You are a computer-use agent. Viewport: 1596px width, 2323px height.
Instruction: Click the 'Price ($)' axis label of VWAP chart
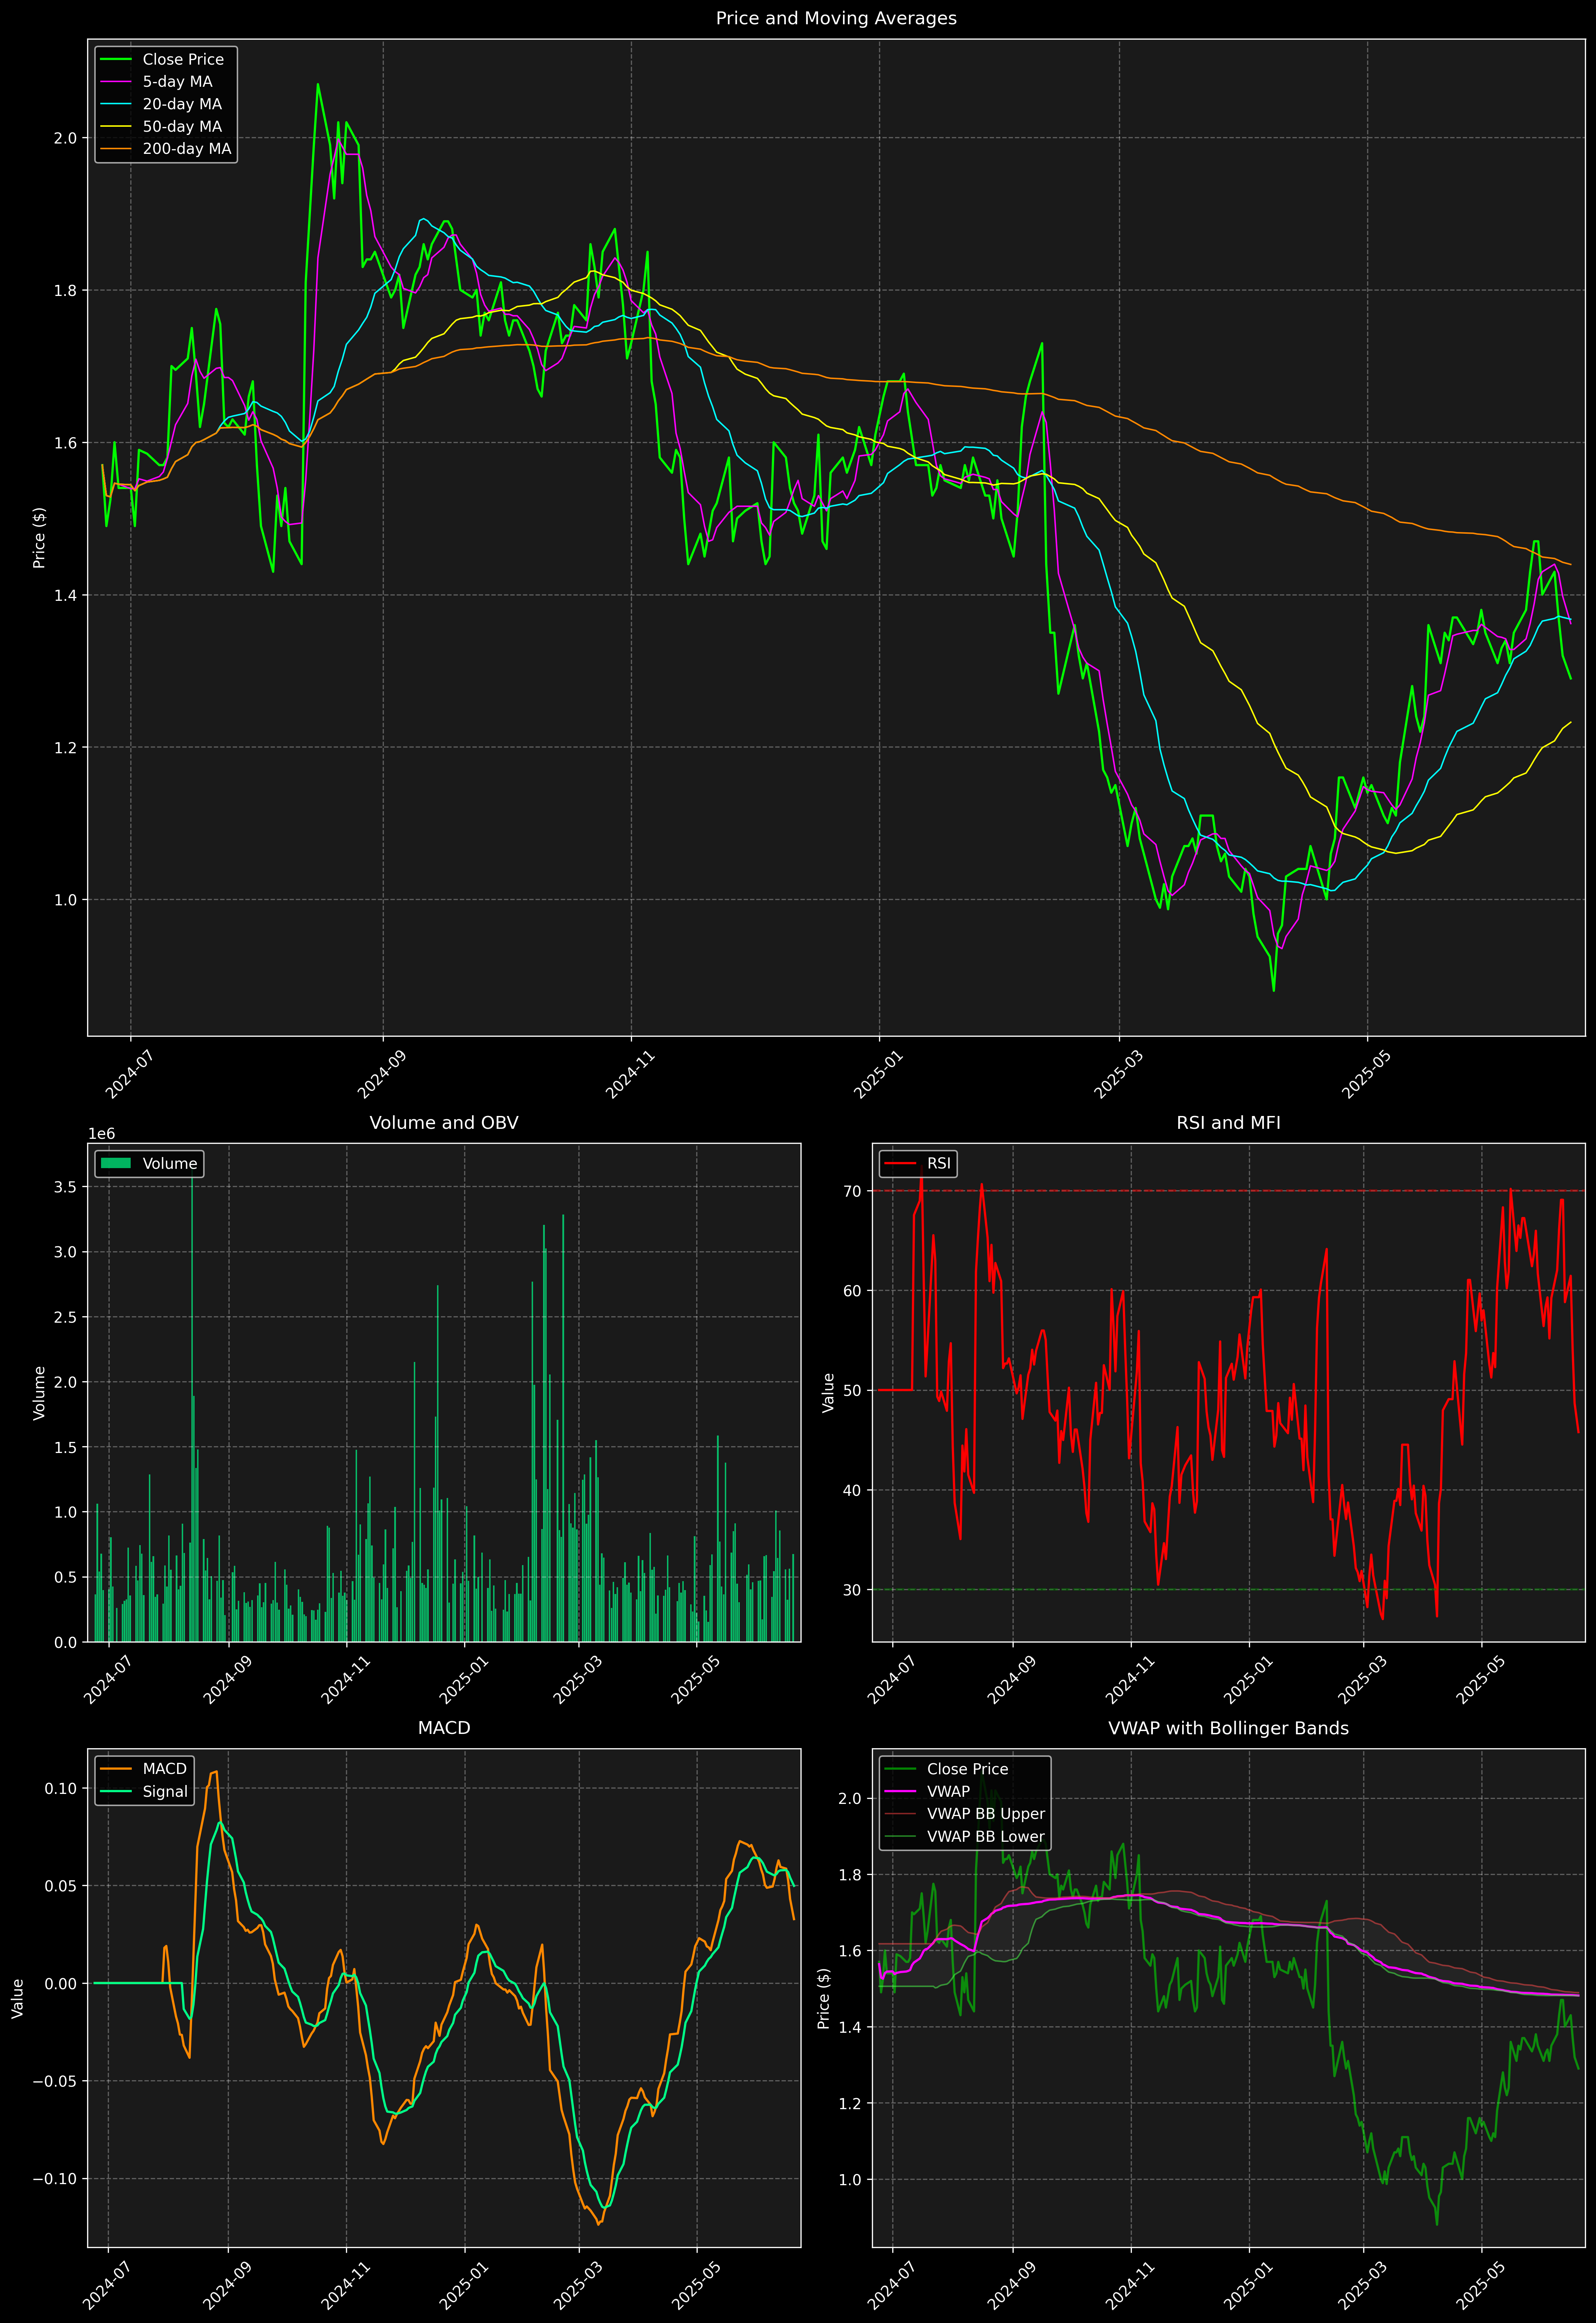tap(824, 1998)
